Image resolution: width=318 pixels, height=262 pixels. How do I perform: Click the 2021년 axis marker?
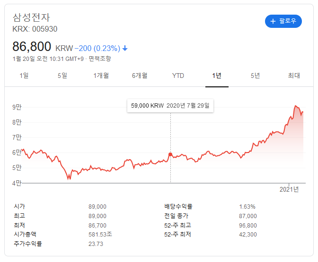point(289,189)
